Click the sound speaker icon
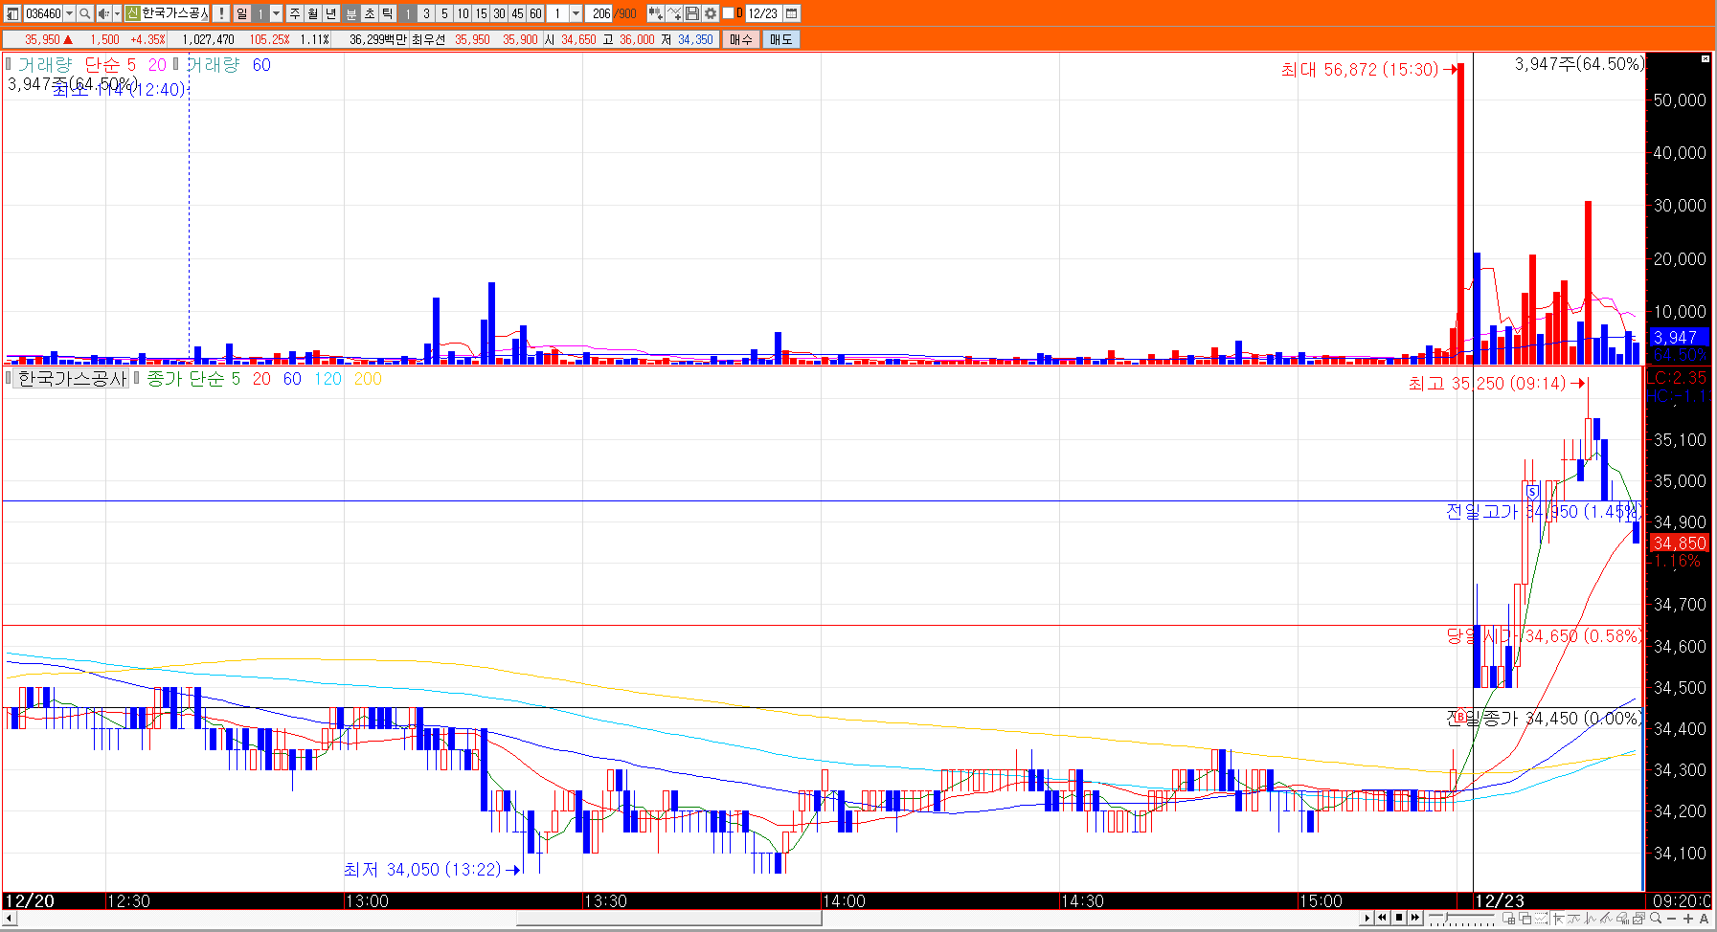 tap(103, 13)
